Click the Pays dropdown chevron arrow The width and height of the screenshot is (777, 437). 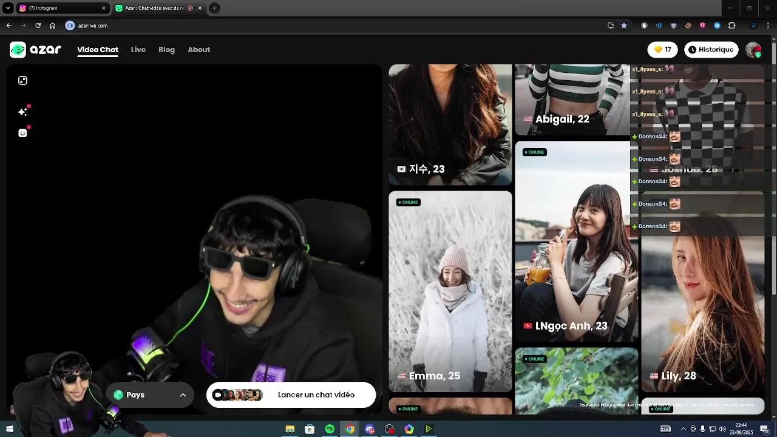183,395
